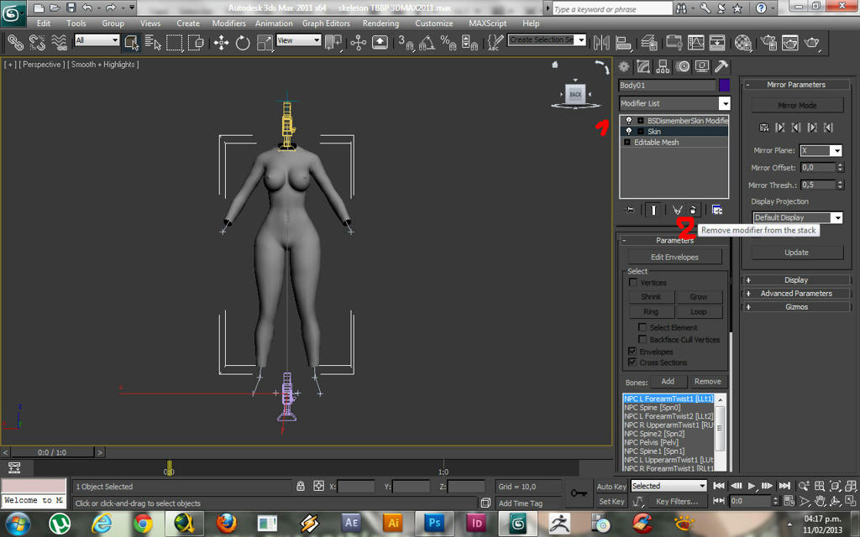The height and width of the screenshot is (537, 860).
Task: Click the Unlink Selection tool
Action: point(37,43)
